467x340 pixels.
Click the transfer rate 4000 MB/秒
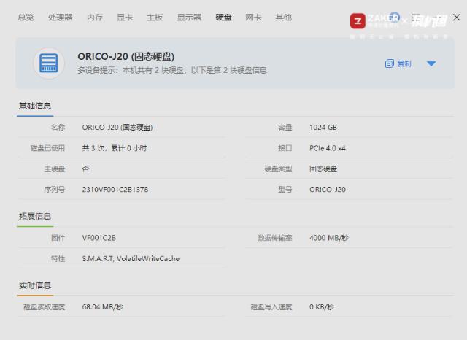tap(329, 238)
